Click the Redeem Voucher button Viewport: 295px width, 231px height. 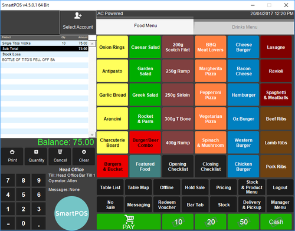click(167, 204)
